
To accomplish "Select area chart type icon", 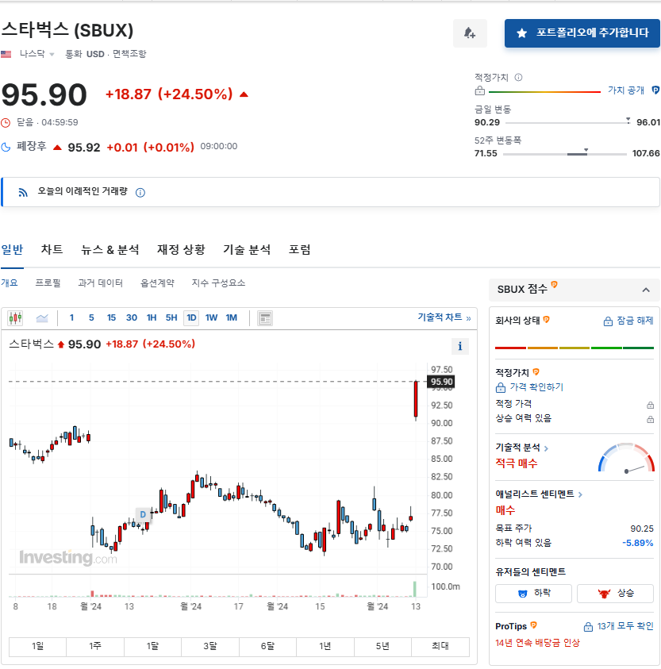I will click(x=42, y=318).
